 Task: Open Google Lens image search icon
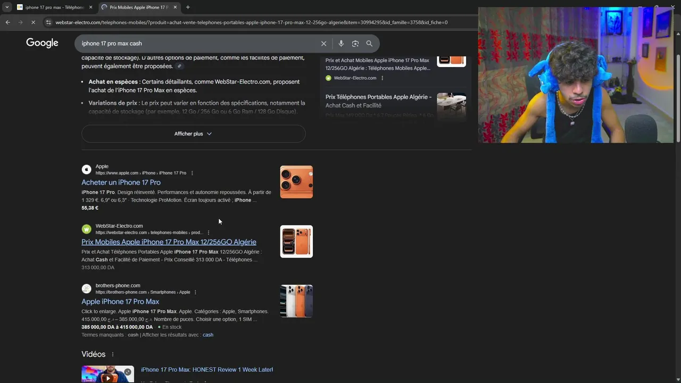[x=355, y=44]
